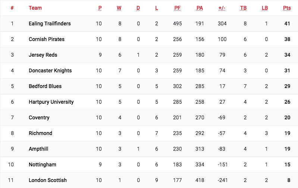
Task: Open the Cornish Pirates team entry
Action: pos(46,39)
